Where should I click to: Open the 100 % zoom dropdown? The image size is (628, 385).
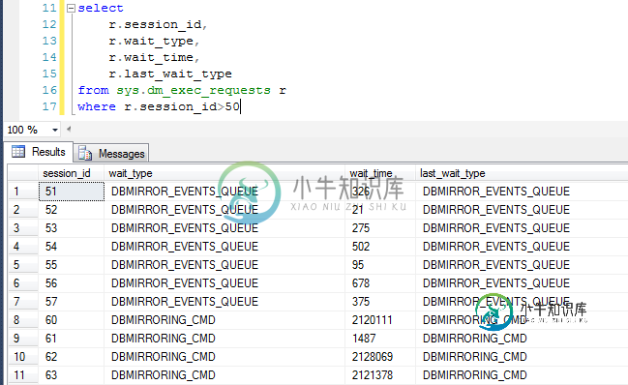[x=55, y=130]
